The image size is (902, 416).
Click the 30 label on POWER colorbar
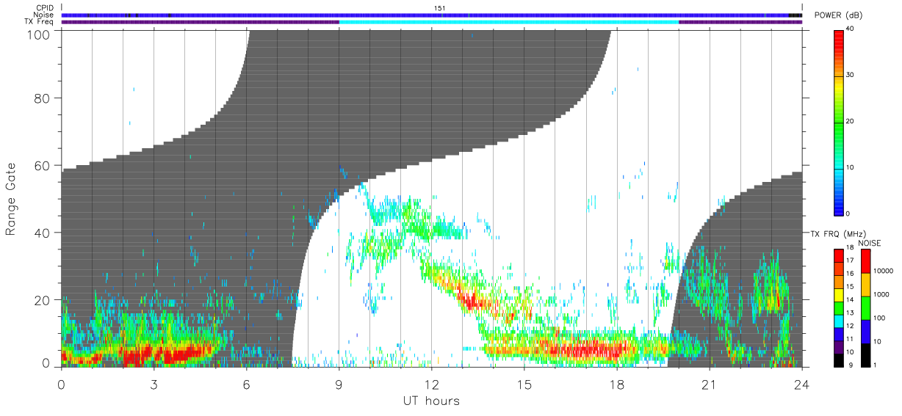point(851,75)
